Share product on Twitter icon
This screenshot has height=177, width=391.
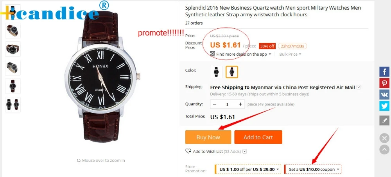click(x=384, y=106)
